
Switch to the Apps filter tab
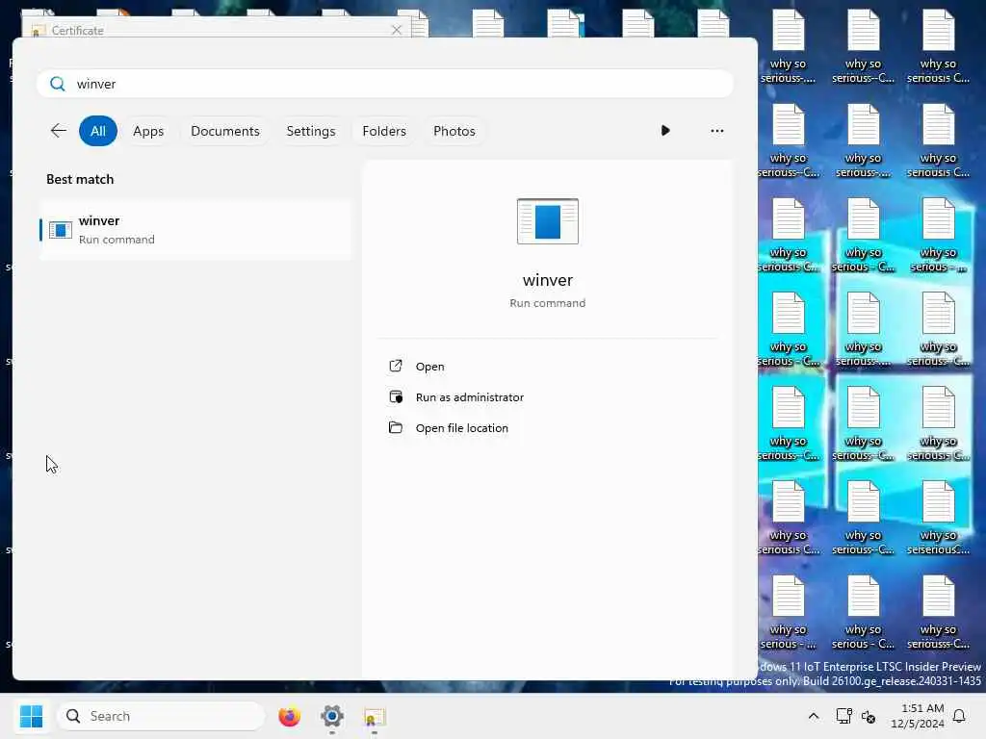click(x=148, y=131)
